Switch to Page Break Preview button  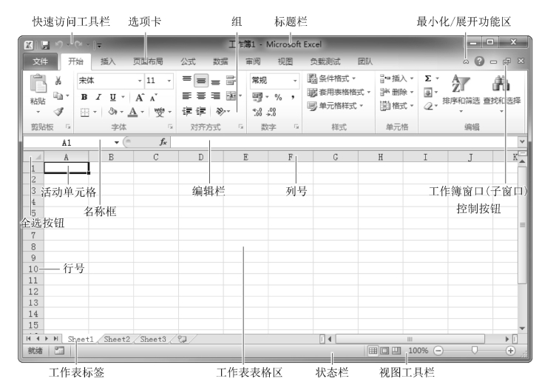click(396, 351)
